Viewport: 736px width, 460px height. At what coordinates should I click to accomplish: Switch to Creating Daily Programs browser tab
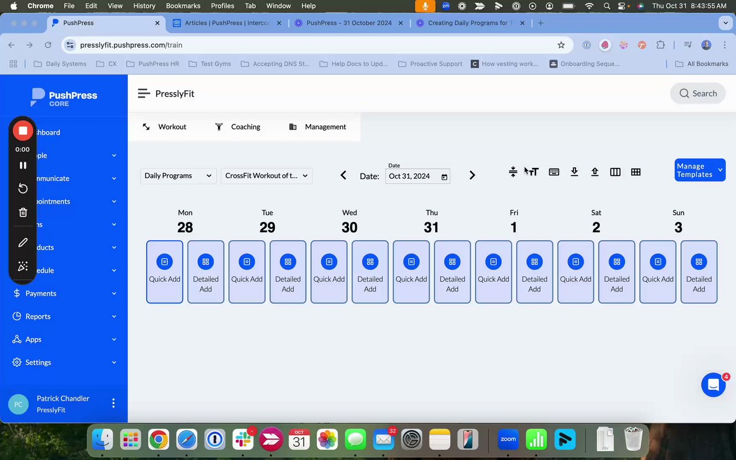(470, 23)
